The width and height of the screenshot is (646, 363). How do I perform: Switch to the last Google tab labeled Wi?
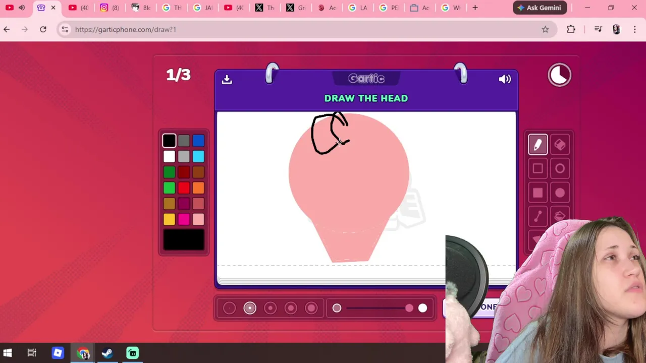click(451, 8)
